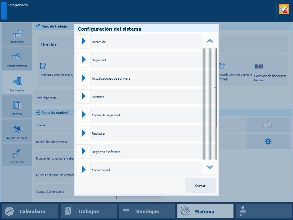
Task: Expand the Acerca de entry
Action: 84,41
